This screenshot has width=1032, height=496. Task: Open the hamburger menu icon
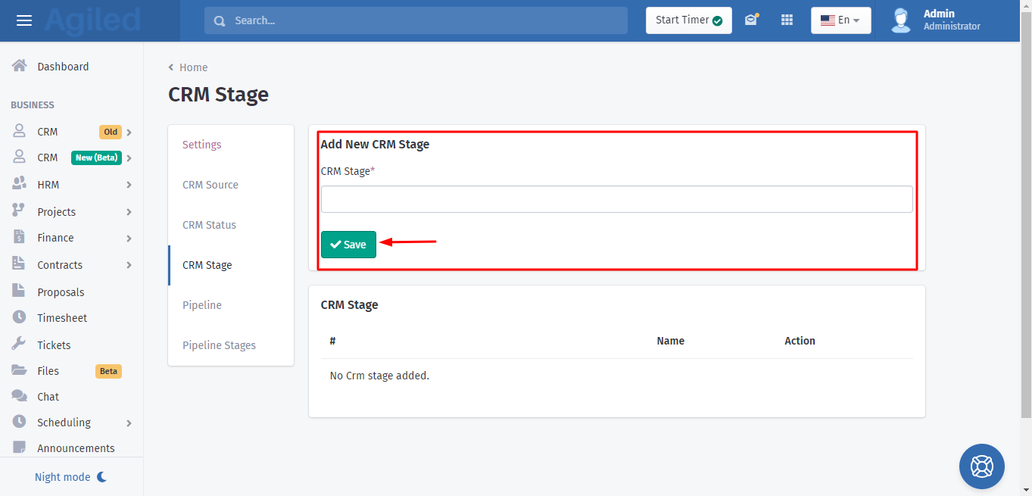tap(24, 20)
